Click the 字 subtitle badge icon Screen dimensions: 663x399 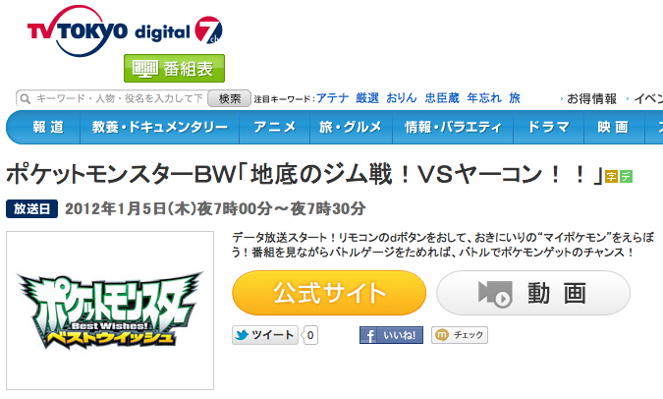pos(611,177)
